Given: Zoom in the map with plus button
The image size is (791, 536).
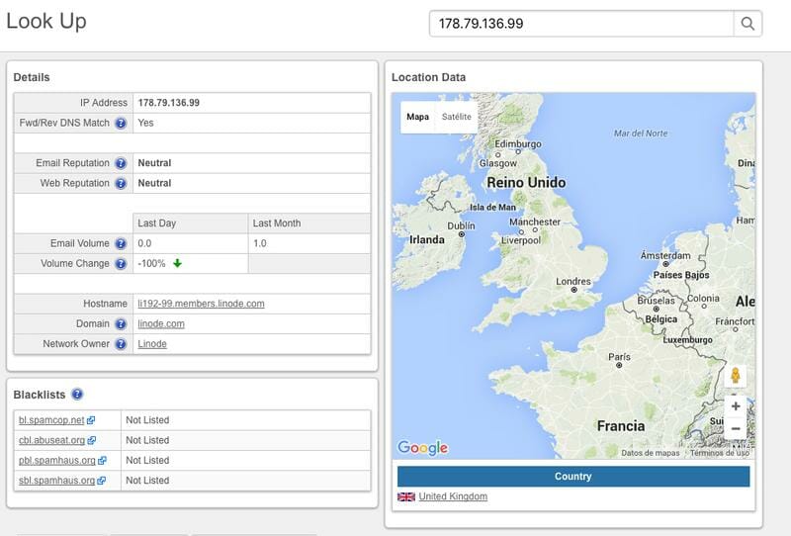Looking at the screenshot, I should coord(736,406).
